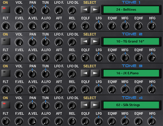
Task: Click the Tone 4 A.LFO knob
Action: point(46,121)
